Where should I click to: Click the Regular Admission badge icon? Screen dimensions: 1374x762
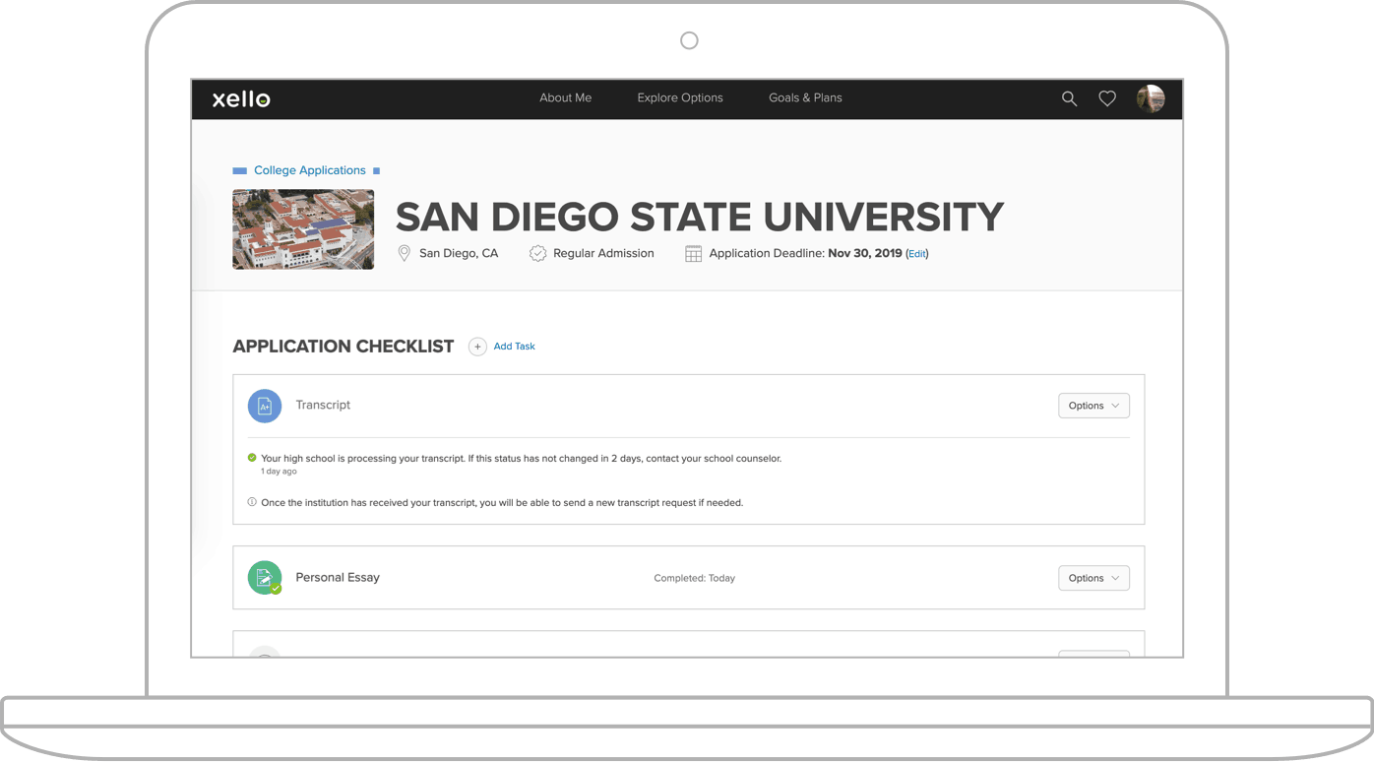pos(537,253)
